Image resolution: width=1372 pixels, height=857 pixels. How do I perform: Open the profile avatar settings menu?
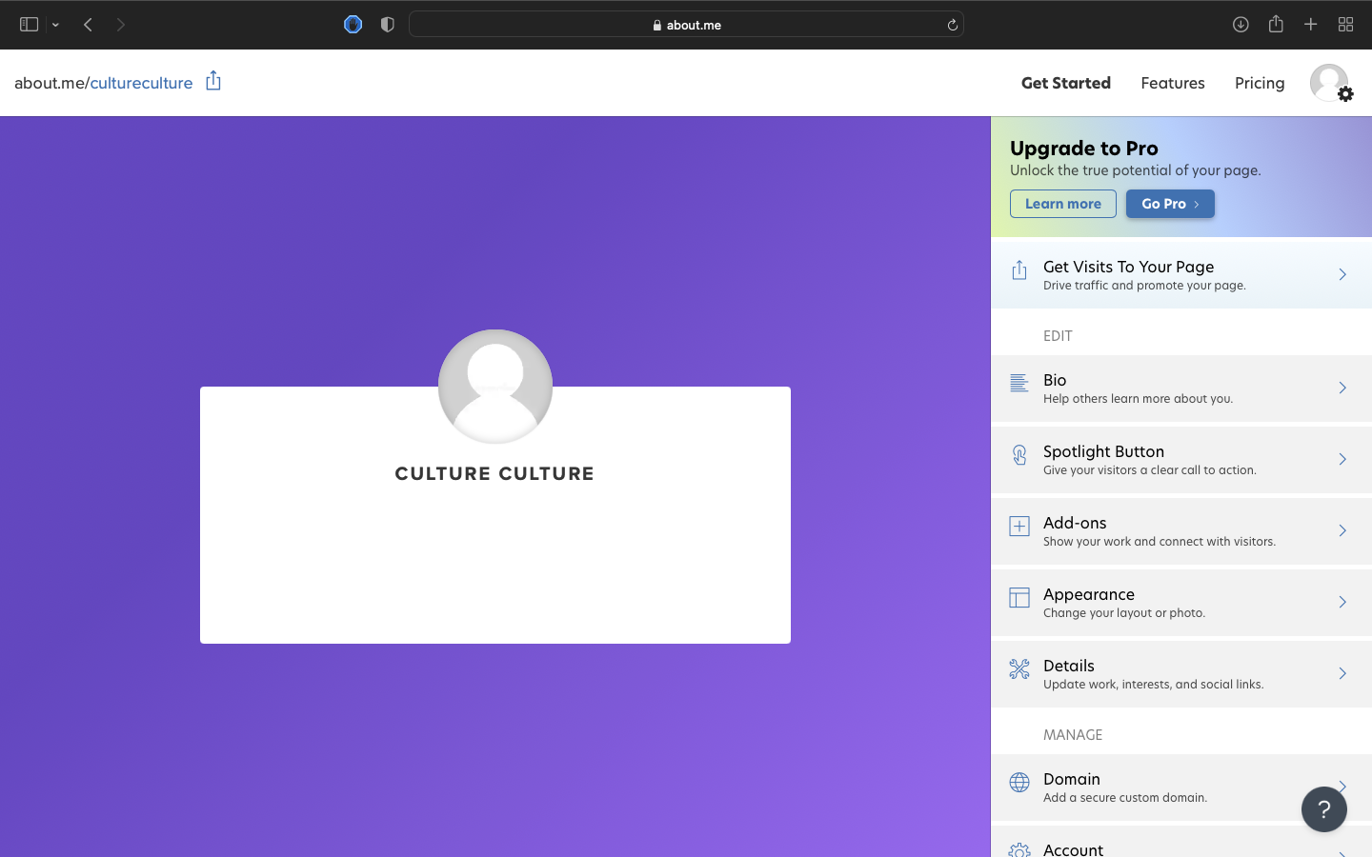[x=1330, y=83]
